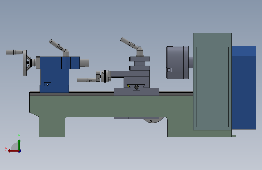Image resolution: width=262 pixels, height=170 pixels.
Task: Click the red X axis arrow of the triad
Action: (x=13, y=151)
